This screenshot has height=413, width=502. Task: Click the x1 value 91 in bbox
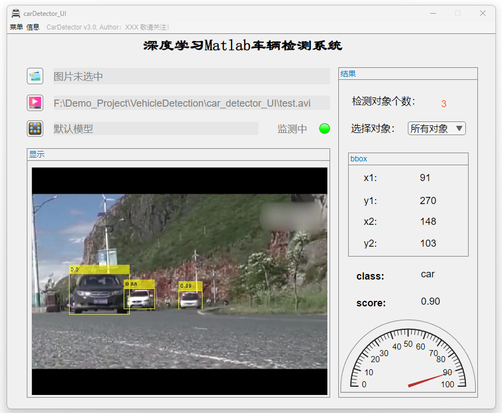tap(425, 178)
